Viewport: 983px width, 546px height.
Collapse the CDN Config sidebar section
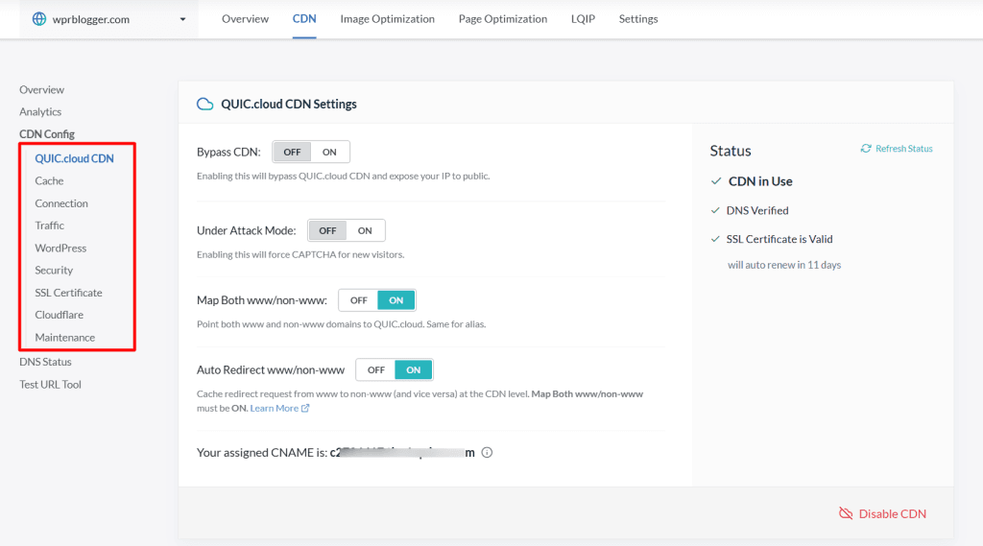pyautogui.click(x=47, y=134)
